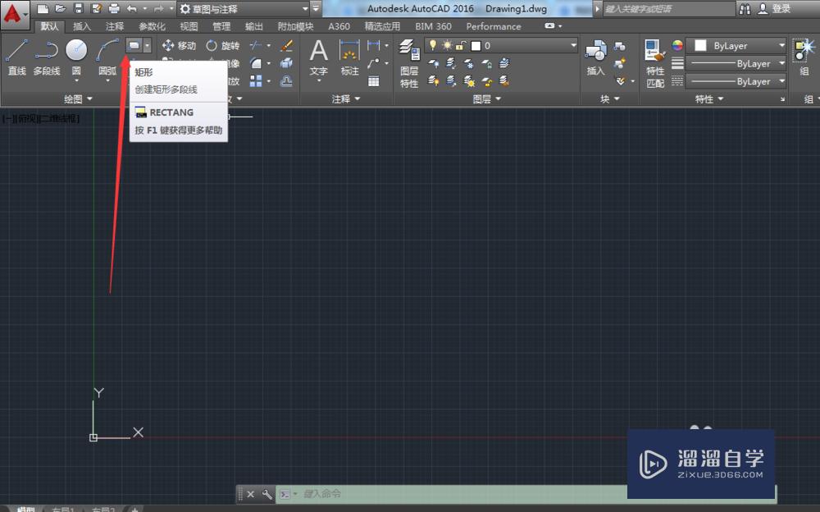The width and height of the screenshot is (820, 512).
Task: Click the Array tool icon
Action: coord(256,80)
